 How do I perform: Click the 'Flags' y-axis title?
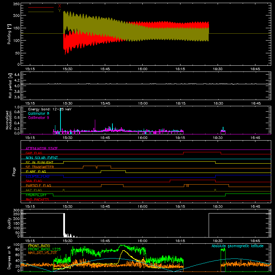pyautogui.click(x=14, y=172)
